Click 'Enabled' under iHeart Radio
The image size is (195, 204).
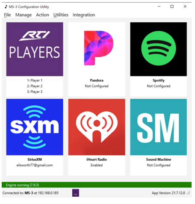[97, 165]
